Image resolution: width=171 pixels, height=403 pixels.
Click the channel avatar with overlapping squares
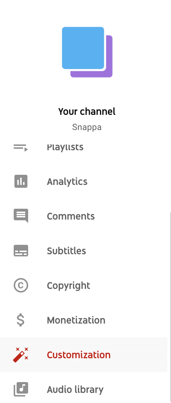point(87,52)
